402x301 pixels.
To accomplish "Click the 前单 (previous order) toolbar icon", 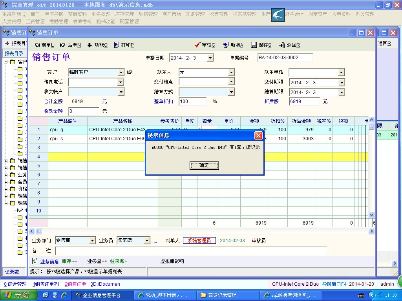I will click(x=37, y=45).
